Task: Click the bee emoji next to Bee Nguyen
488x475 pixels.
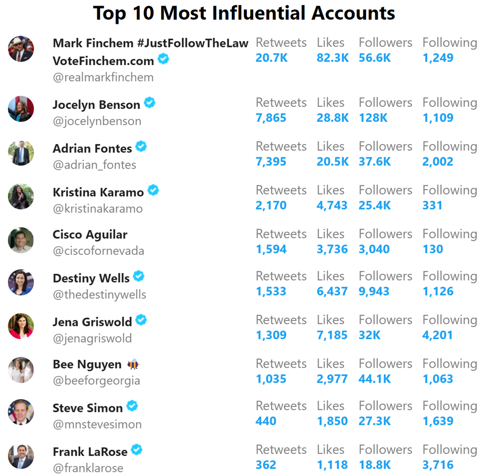Action: (x=133, y=364)
